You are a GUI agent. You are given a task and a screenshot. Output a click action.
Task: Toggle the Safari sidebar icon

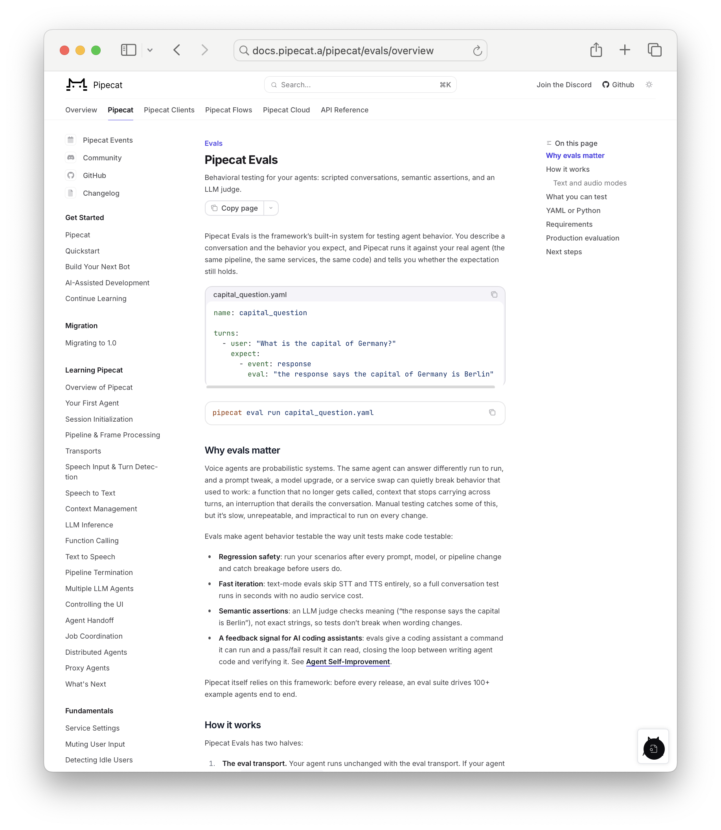(x=129, y=50)
